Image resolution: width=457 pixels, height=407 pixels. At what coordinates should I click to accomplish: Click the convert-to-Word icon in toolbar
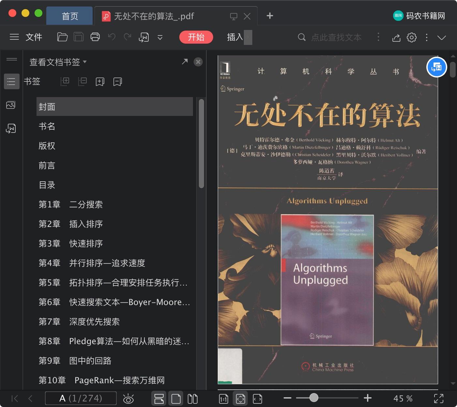(x=144, y=37)
